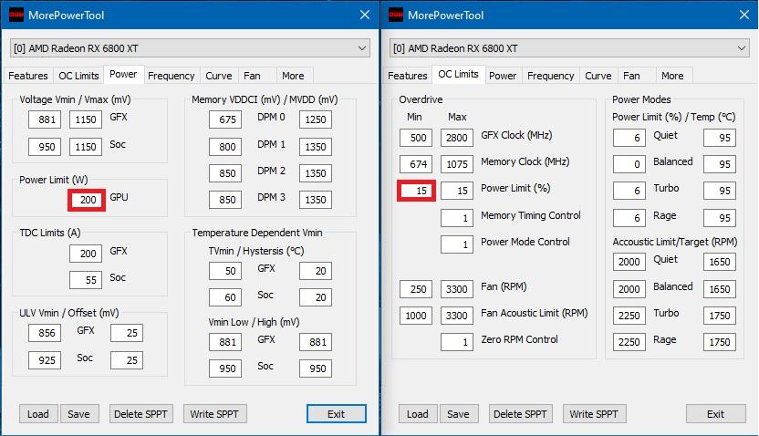Click Load button in left window
This screenshot has height=436, width=759.
pos(38,414)
